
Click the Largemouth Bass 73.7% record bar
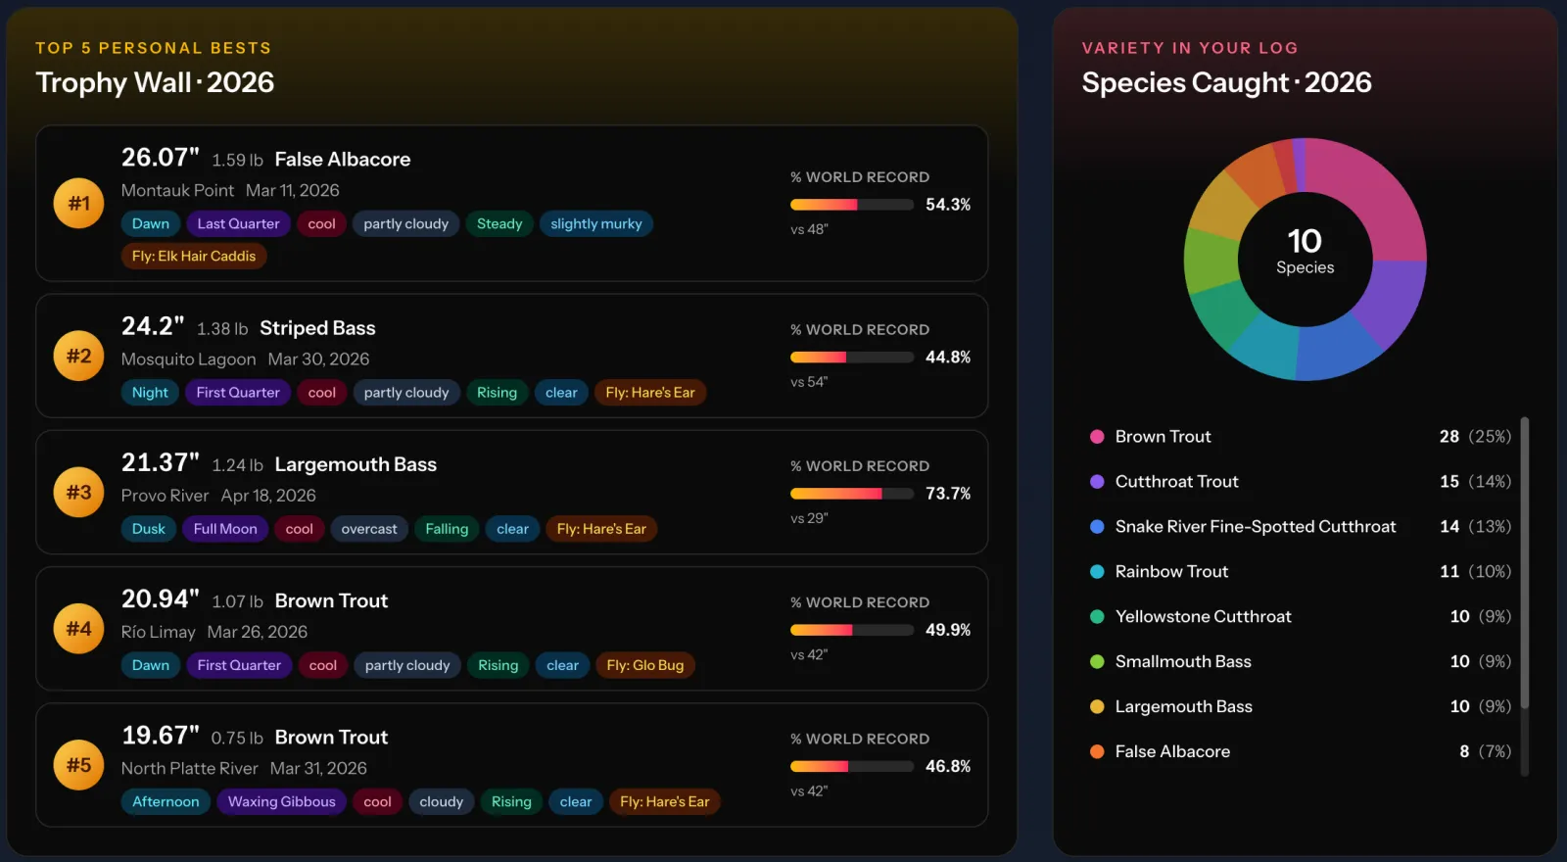(x=852, y=494)
